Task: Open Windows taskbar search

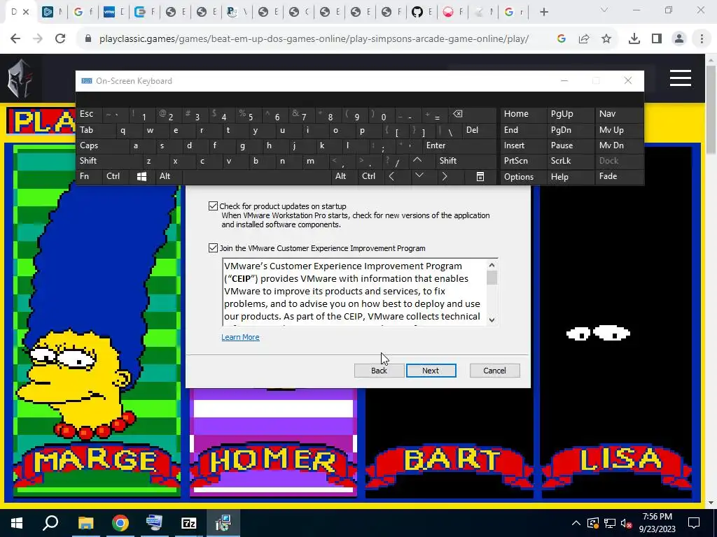Action: point(50,523)
